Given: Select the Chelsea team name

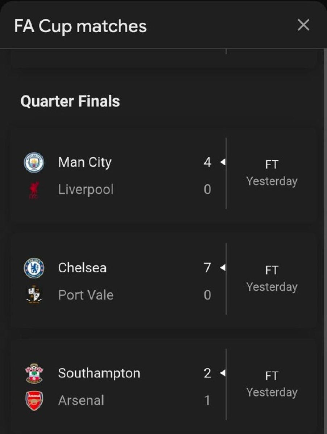Looking at the screenshot, I should coord(82,268).
